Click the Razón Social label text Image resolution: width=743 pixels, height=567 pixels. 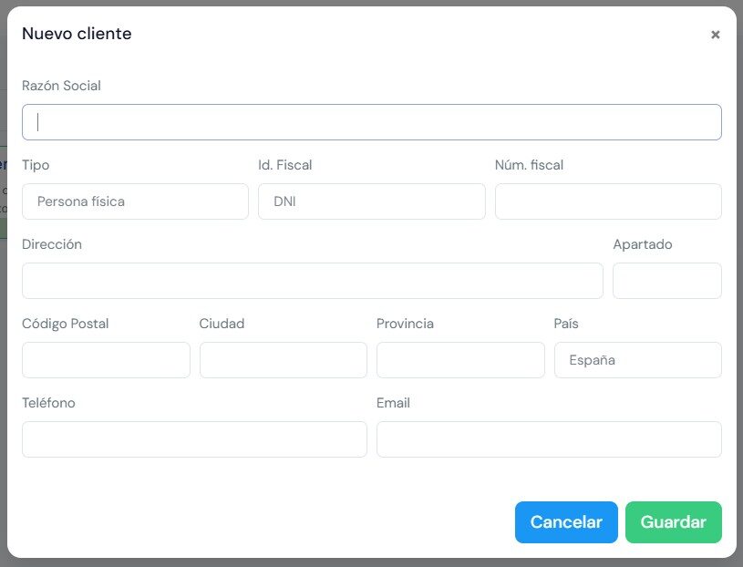[x=61, y=86]
